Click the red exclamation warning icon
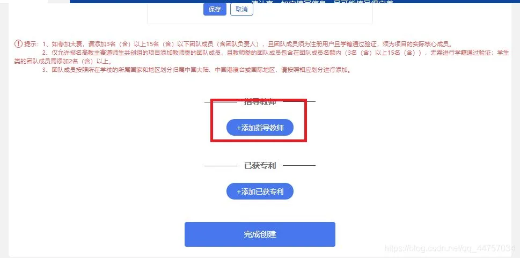 (18, 44)
